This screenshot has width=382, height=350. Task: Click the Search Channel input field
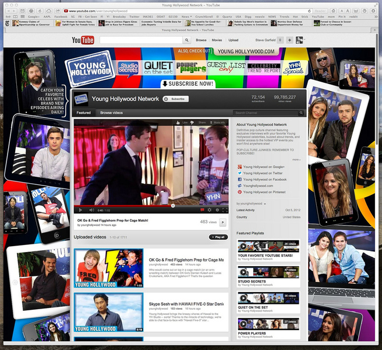click(267, 113)
